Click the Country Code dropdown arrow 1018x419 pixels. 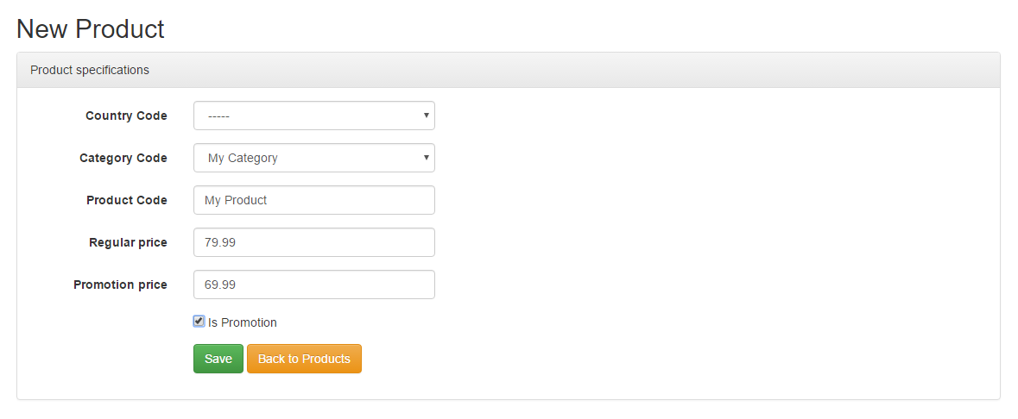[426, 116]
